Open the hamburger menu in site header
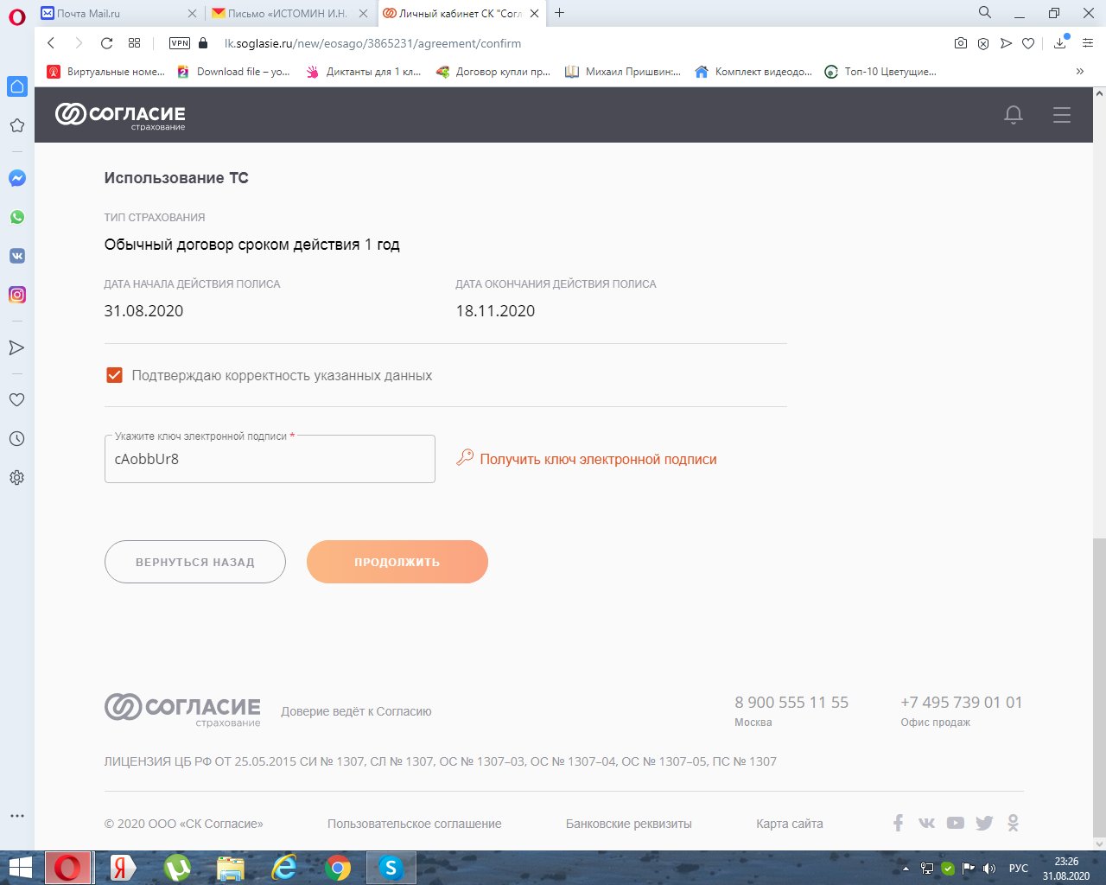1106x885 pixels. 1062,115
